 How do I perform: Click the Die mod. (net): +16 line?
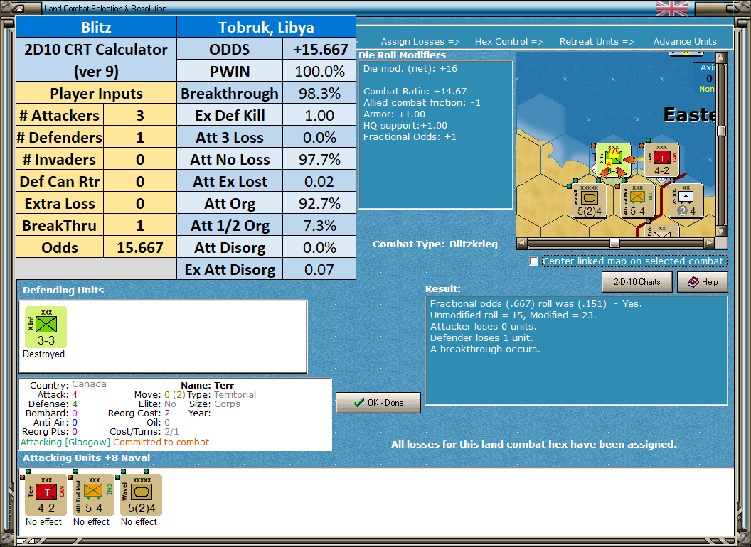pos(410,68)
